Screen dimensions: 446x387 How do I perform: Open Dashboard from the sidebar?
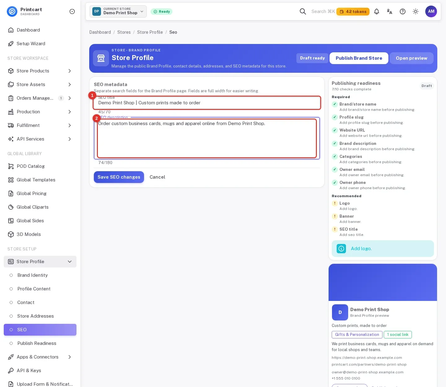coord(40,30)
